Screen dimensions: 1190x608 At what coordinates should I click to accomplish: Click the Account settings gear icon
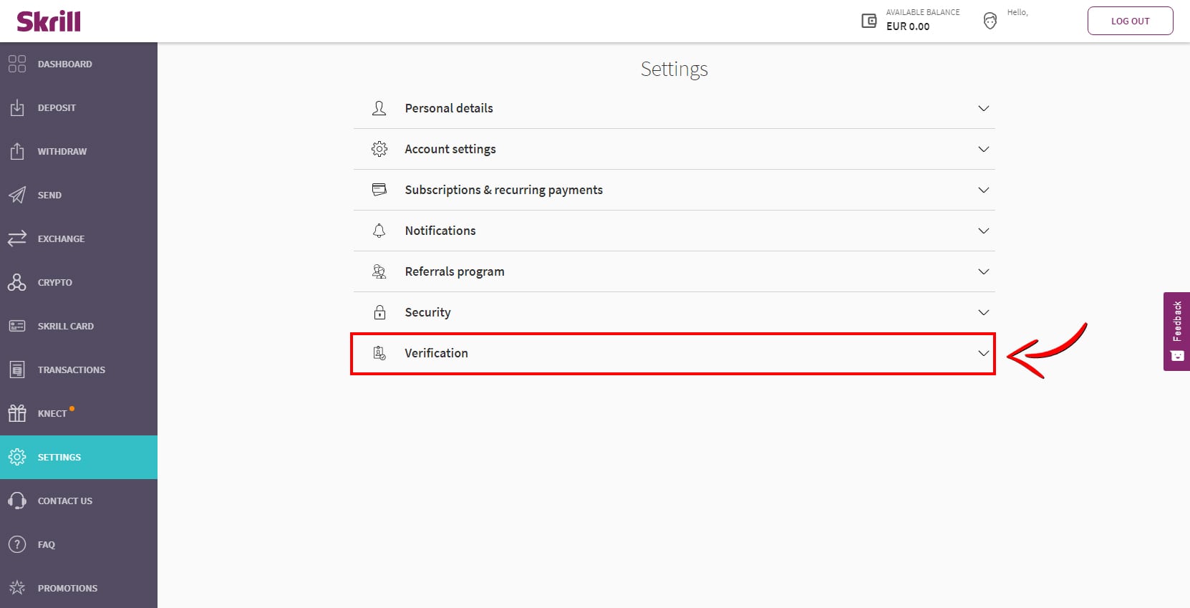pyautogui.click(x=379, y=149)
